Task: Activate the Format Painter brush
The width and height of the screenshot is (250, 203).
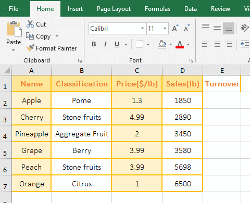Action: pos(30,48)
